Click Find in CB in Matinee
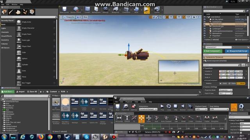 coord(125,107)
